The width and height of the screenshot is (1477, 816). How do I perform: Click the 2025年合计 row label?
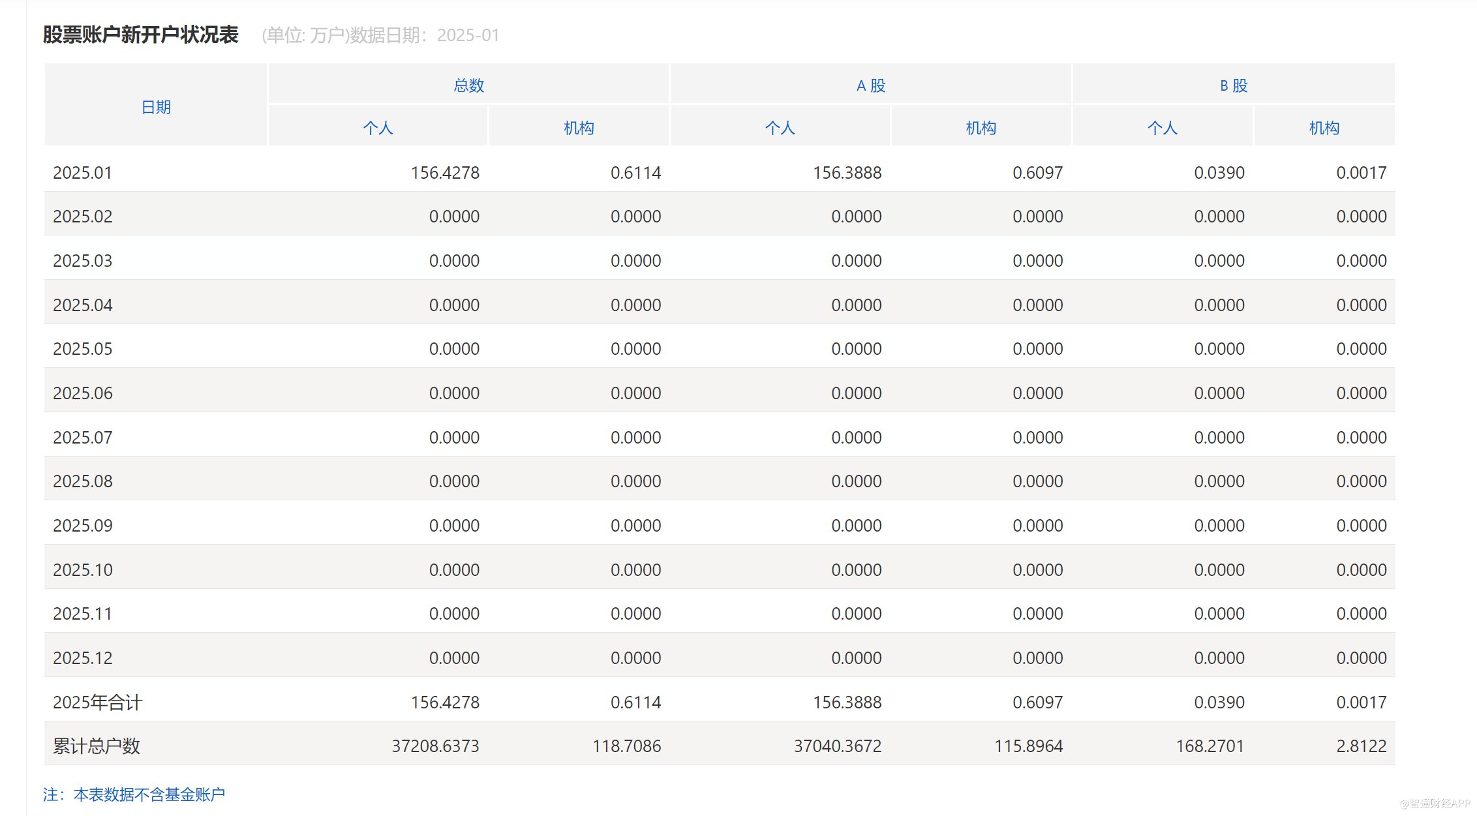coord(97,702)
